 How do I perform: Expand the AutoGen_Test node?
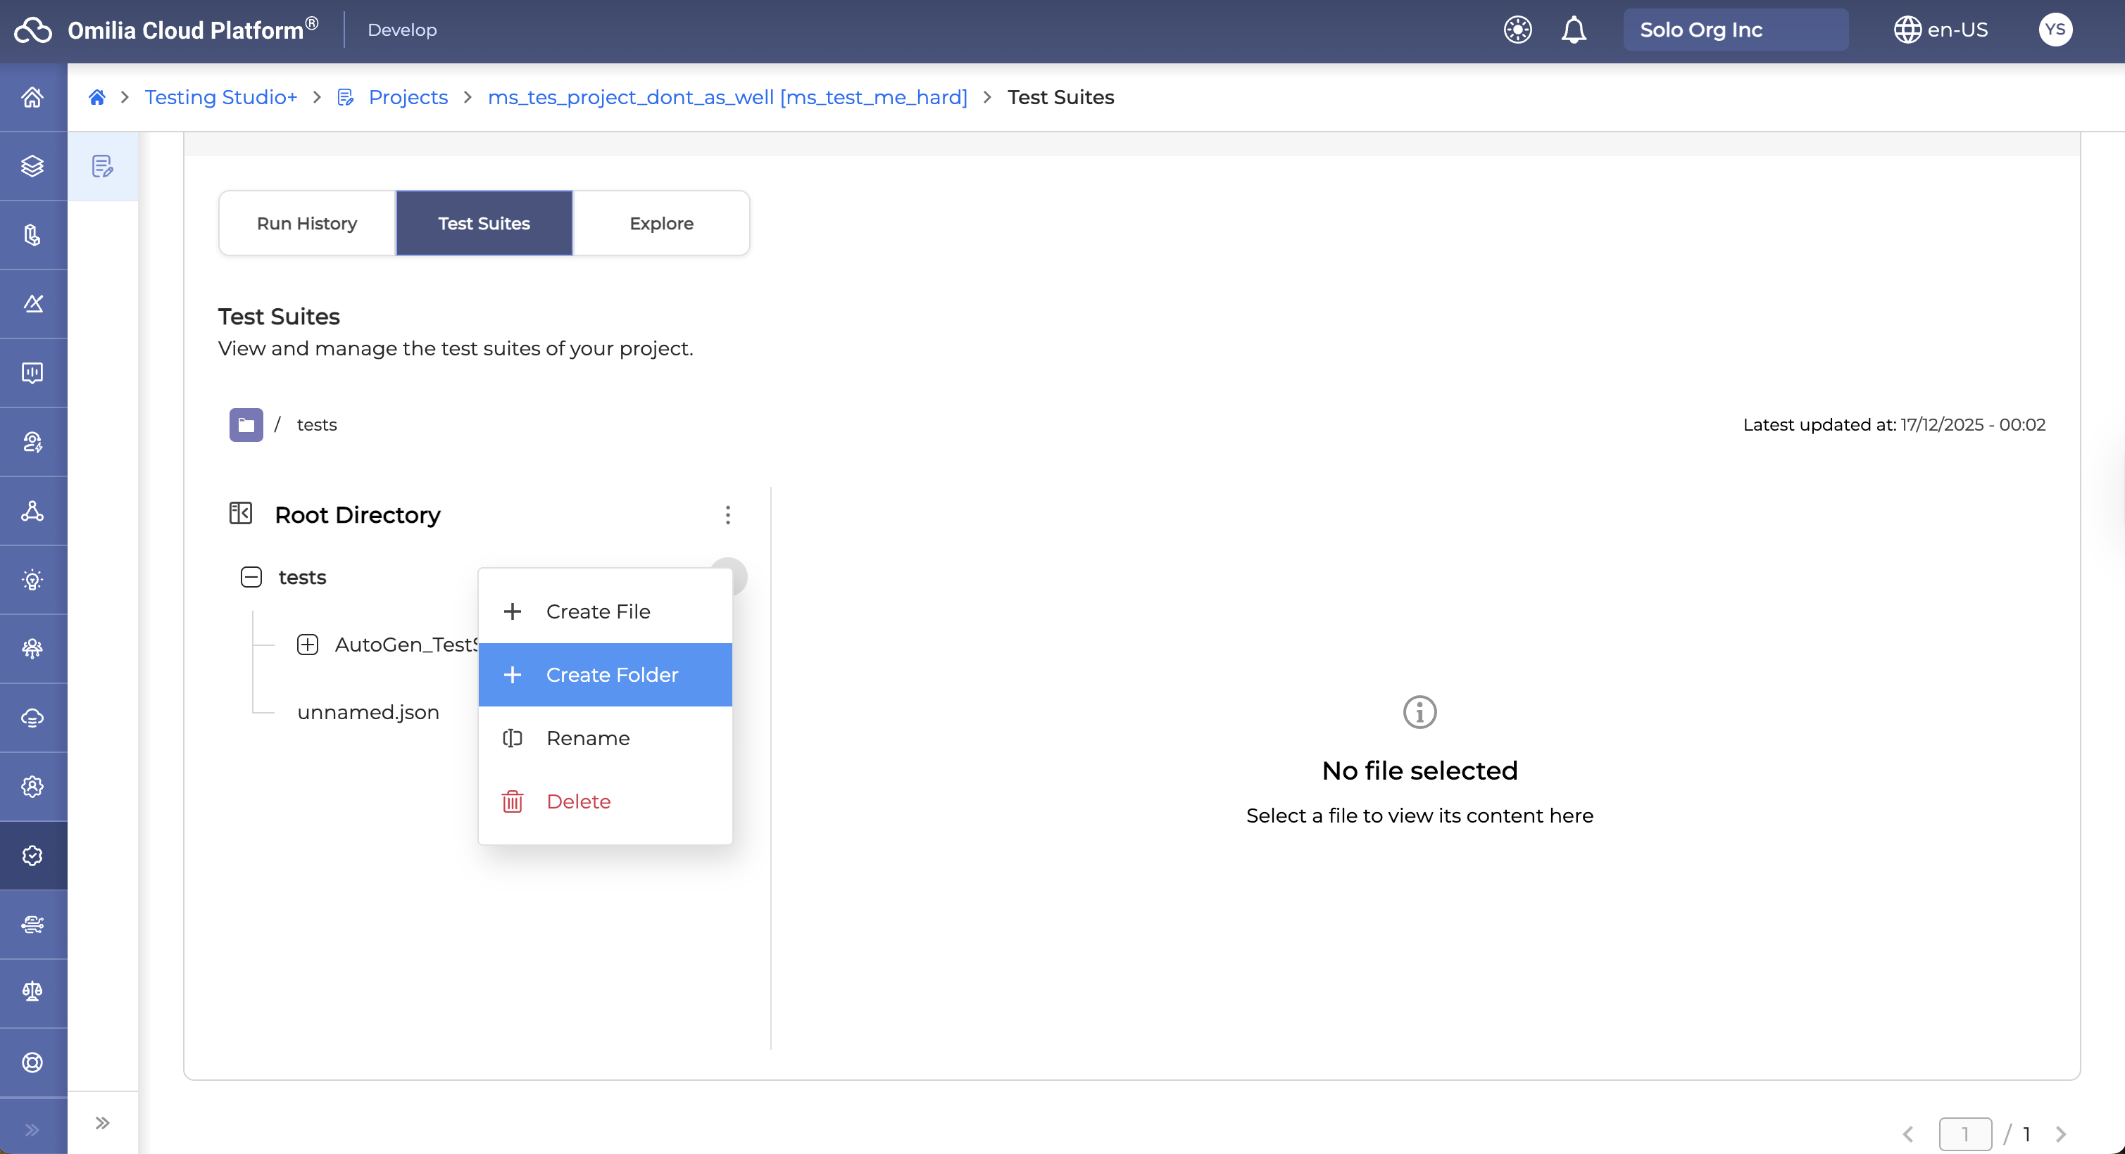pos(308,644)
